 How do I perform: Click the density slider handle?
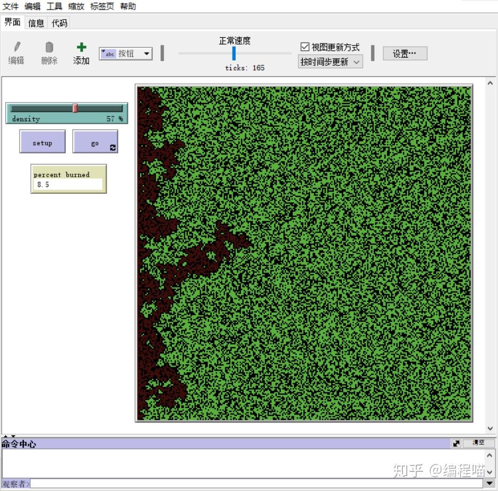[x=75, y=108]
